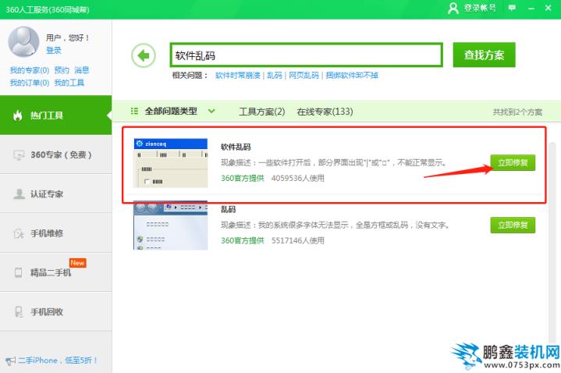Click the phone repair icon beside 手机维修
Screen dimensions: 561x373
(19, 233)
